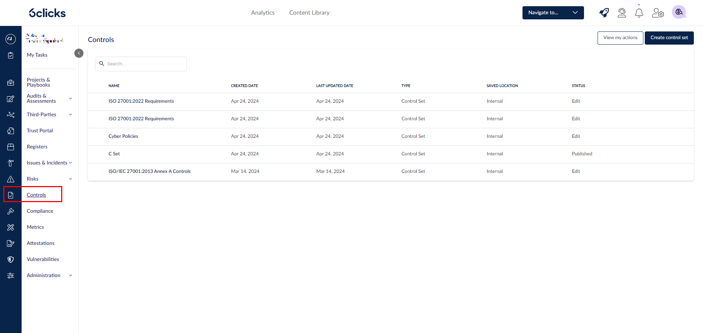Expand Audits & Assessments submenu chevron
The height and width of the screenshot is (333, 703).
click(71, 98)
